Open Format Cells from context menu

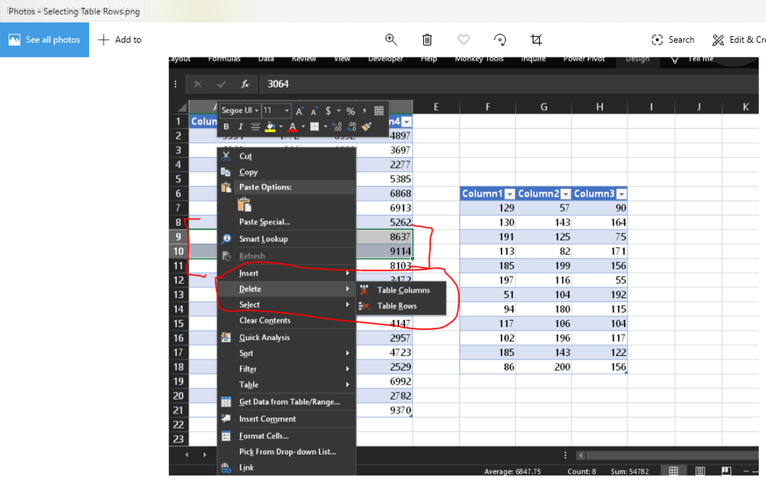286,436
